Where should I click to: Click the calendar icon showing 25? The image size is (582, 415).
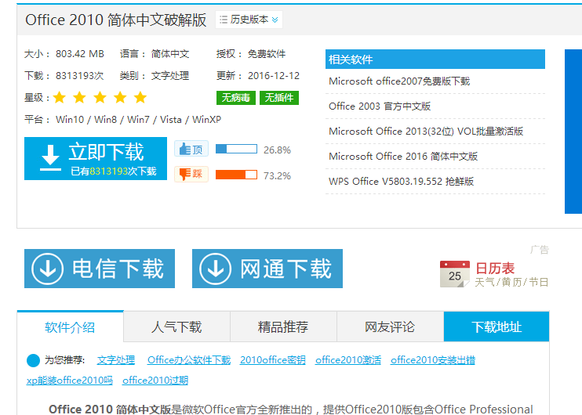pos(455,274)
